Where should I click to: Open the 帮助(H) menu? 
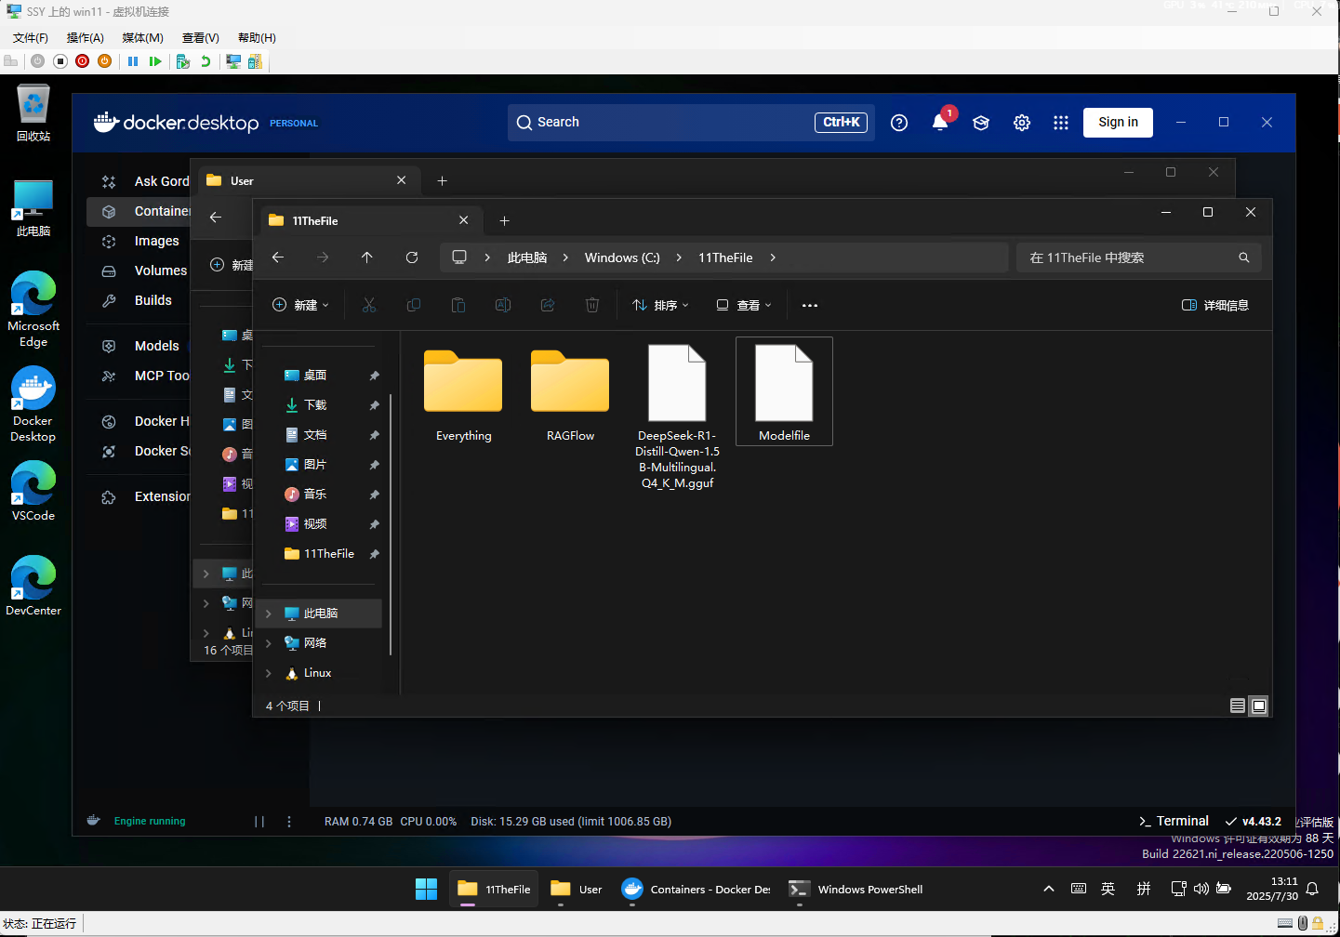coord(258,38)
